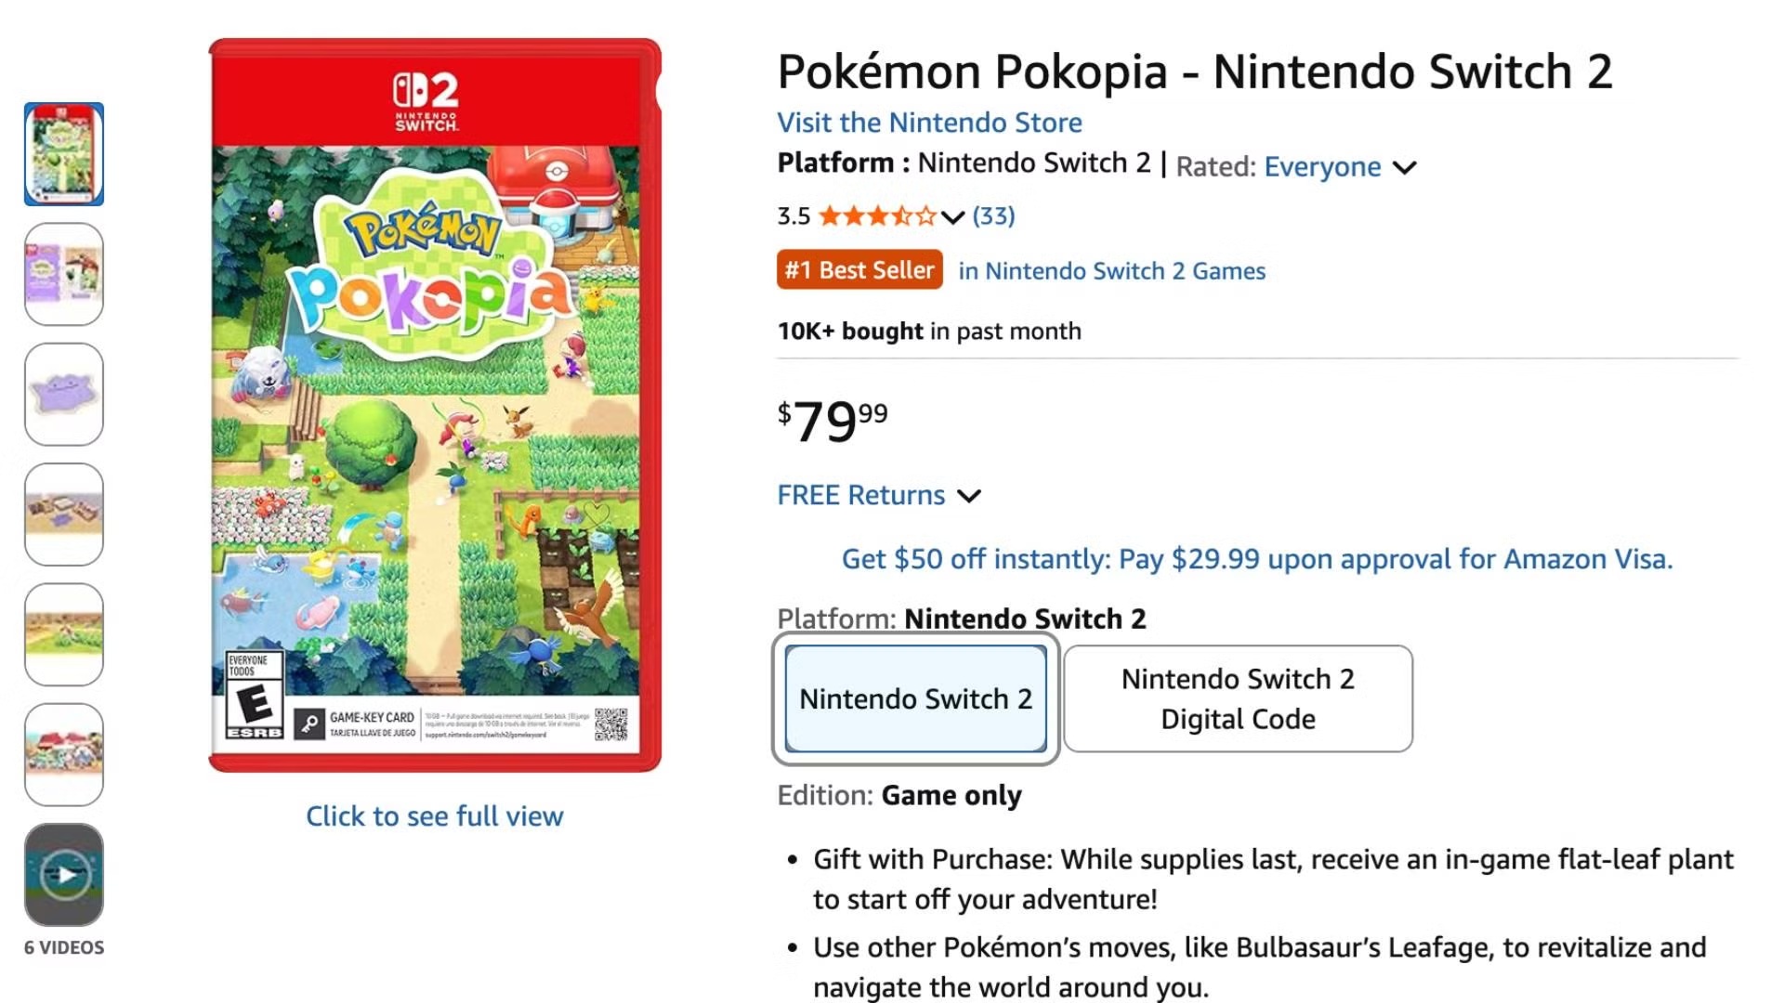Image resolution: width=1784 pixels, height=1003 pixels.
Task: Open the Nintendo Switch 2 Games category link
Action: 1111,270
